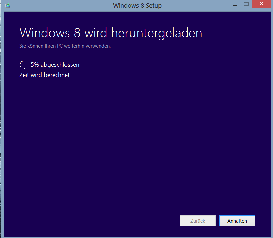Screen dimensions: 273x238
Task: Click the 'Windows 8 Setup' window title
Action: pos(138,5)
